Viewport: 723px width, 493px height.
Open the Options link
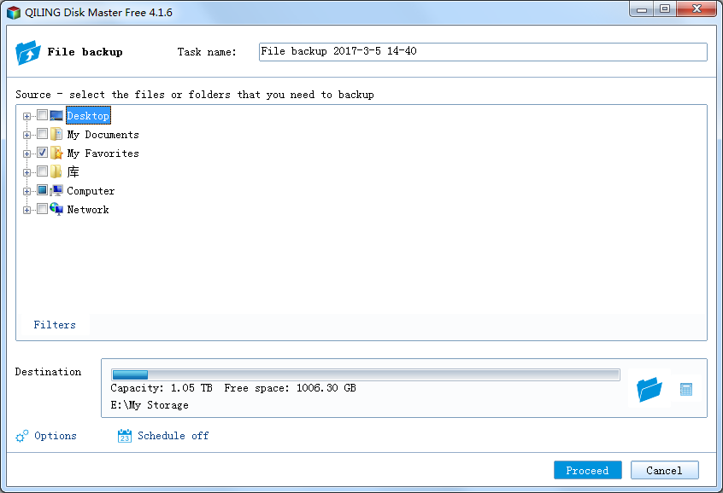coord(56,436)
